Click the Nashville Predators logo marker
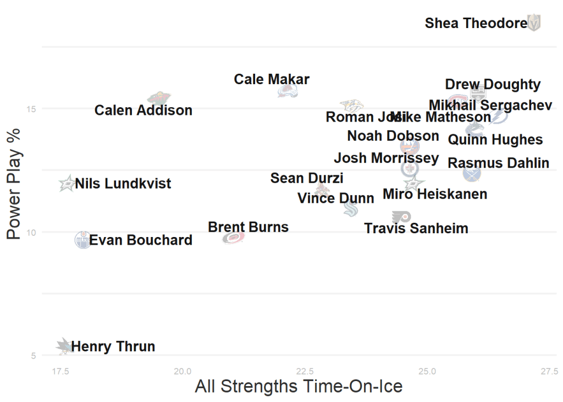 pos(351,106)
